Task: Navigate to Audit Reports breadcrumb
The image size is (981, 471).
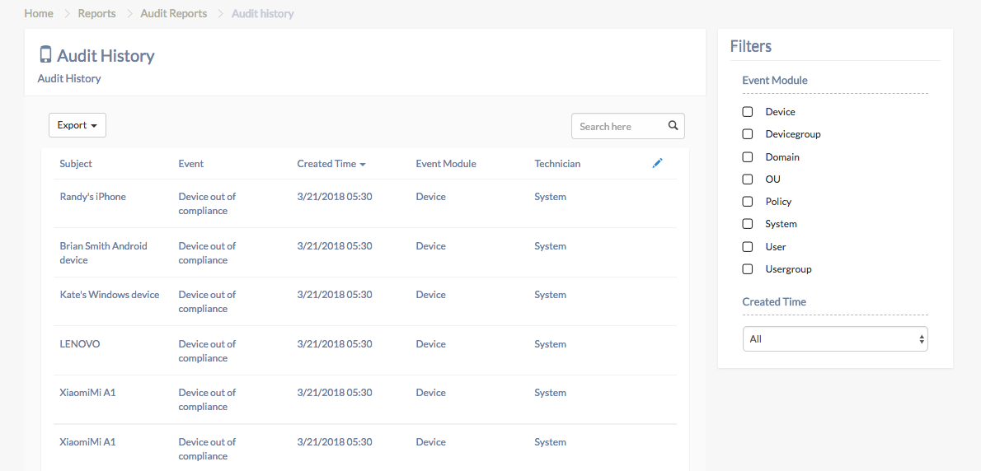Action: coord(174,13)
